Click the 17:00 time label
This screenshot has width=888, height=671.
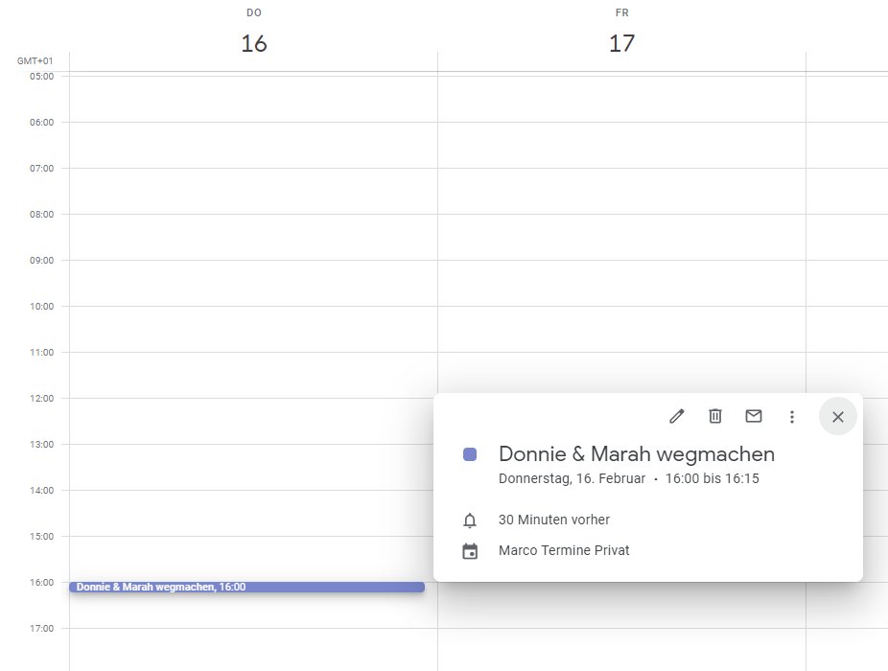[42, 629]
